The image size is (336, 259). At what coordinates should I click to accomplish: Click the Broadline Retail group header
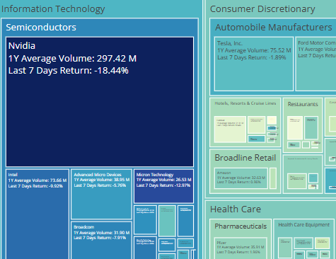245,158
